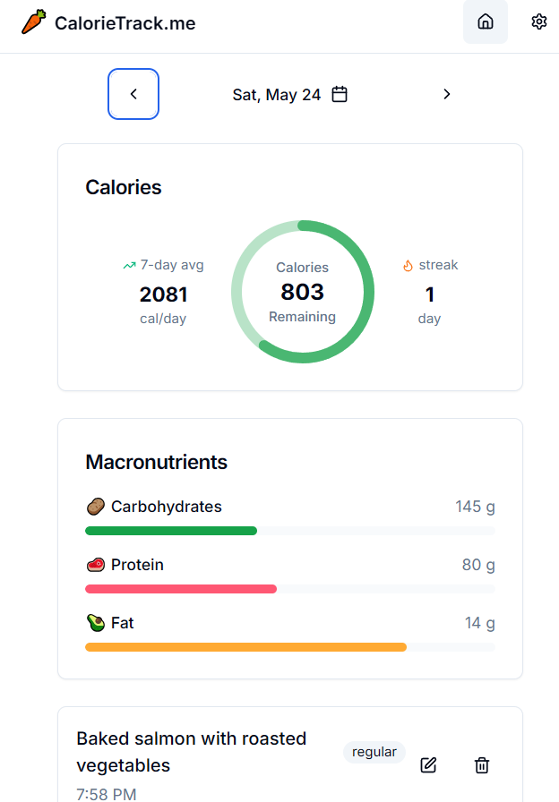The height and width of the screenshot is (802, 559).
Task: Edit the baked salmon meal entry
Action: pos(428,764)
